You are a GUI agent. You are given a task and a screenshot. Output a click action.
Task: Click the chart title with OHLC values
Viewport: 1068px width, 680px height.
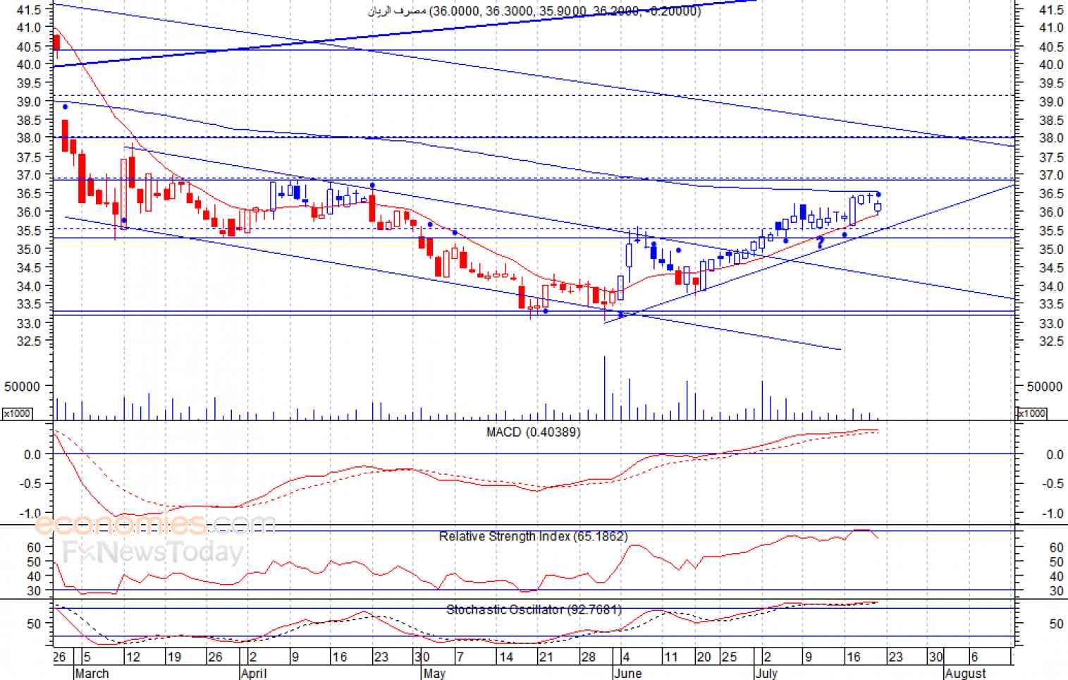click(x=534, y=11)
